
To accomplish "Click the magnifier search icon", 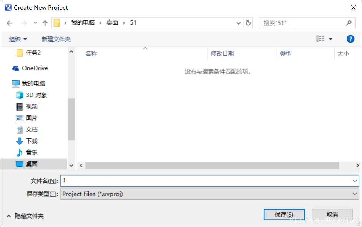I will 349,23.
